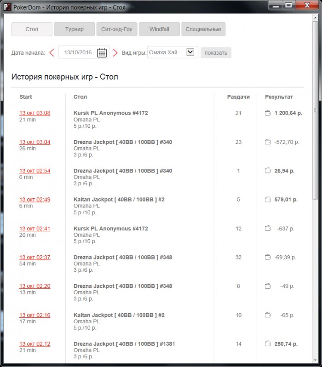Switch to the Windfall tab
Image resolution: width=322 pixels, height=367 pixels.
click(x=159, y=29)
